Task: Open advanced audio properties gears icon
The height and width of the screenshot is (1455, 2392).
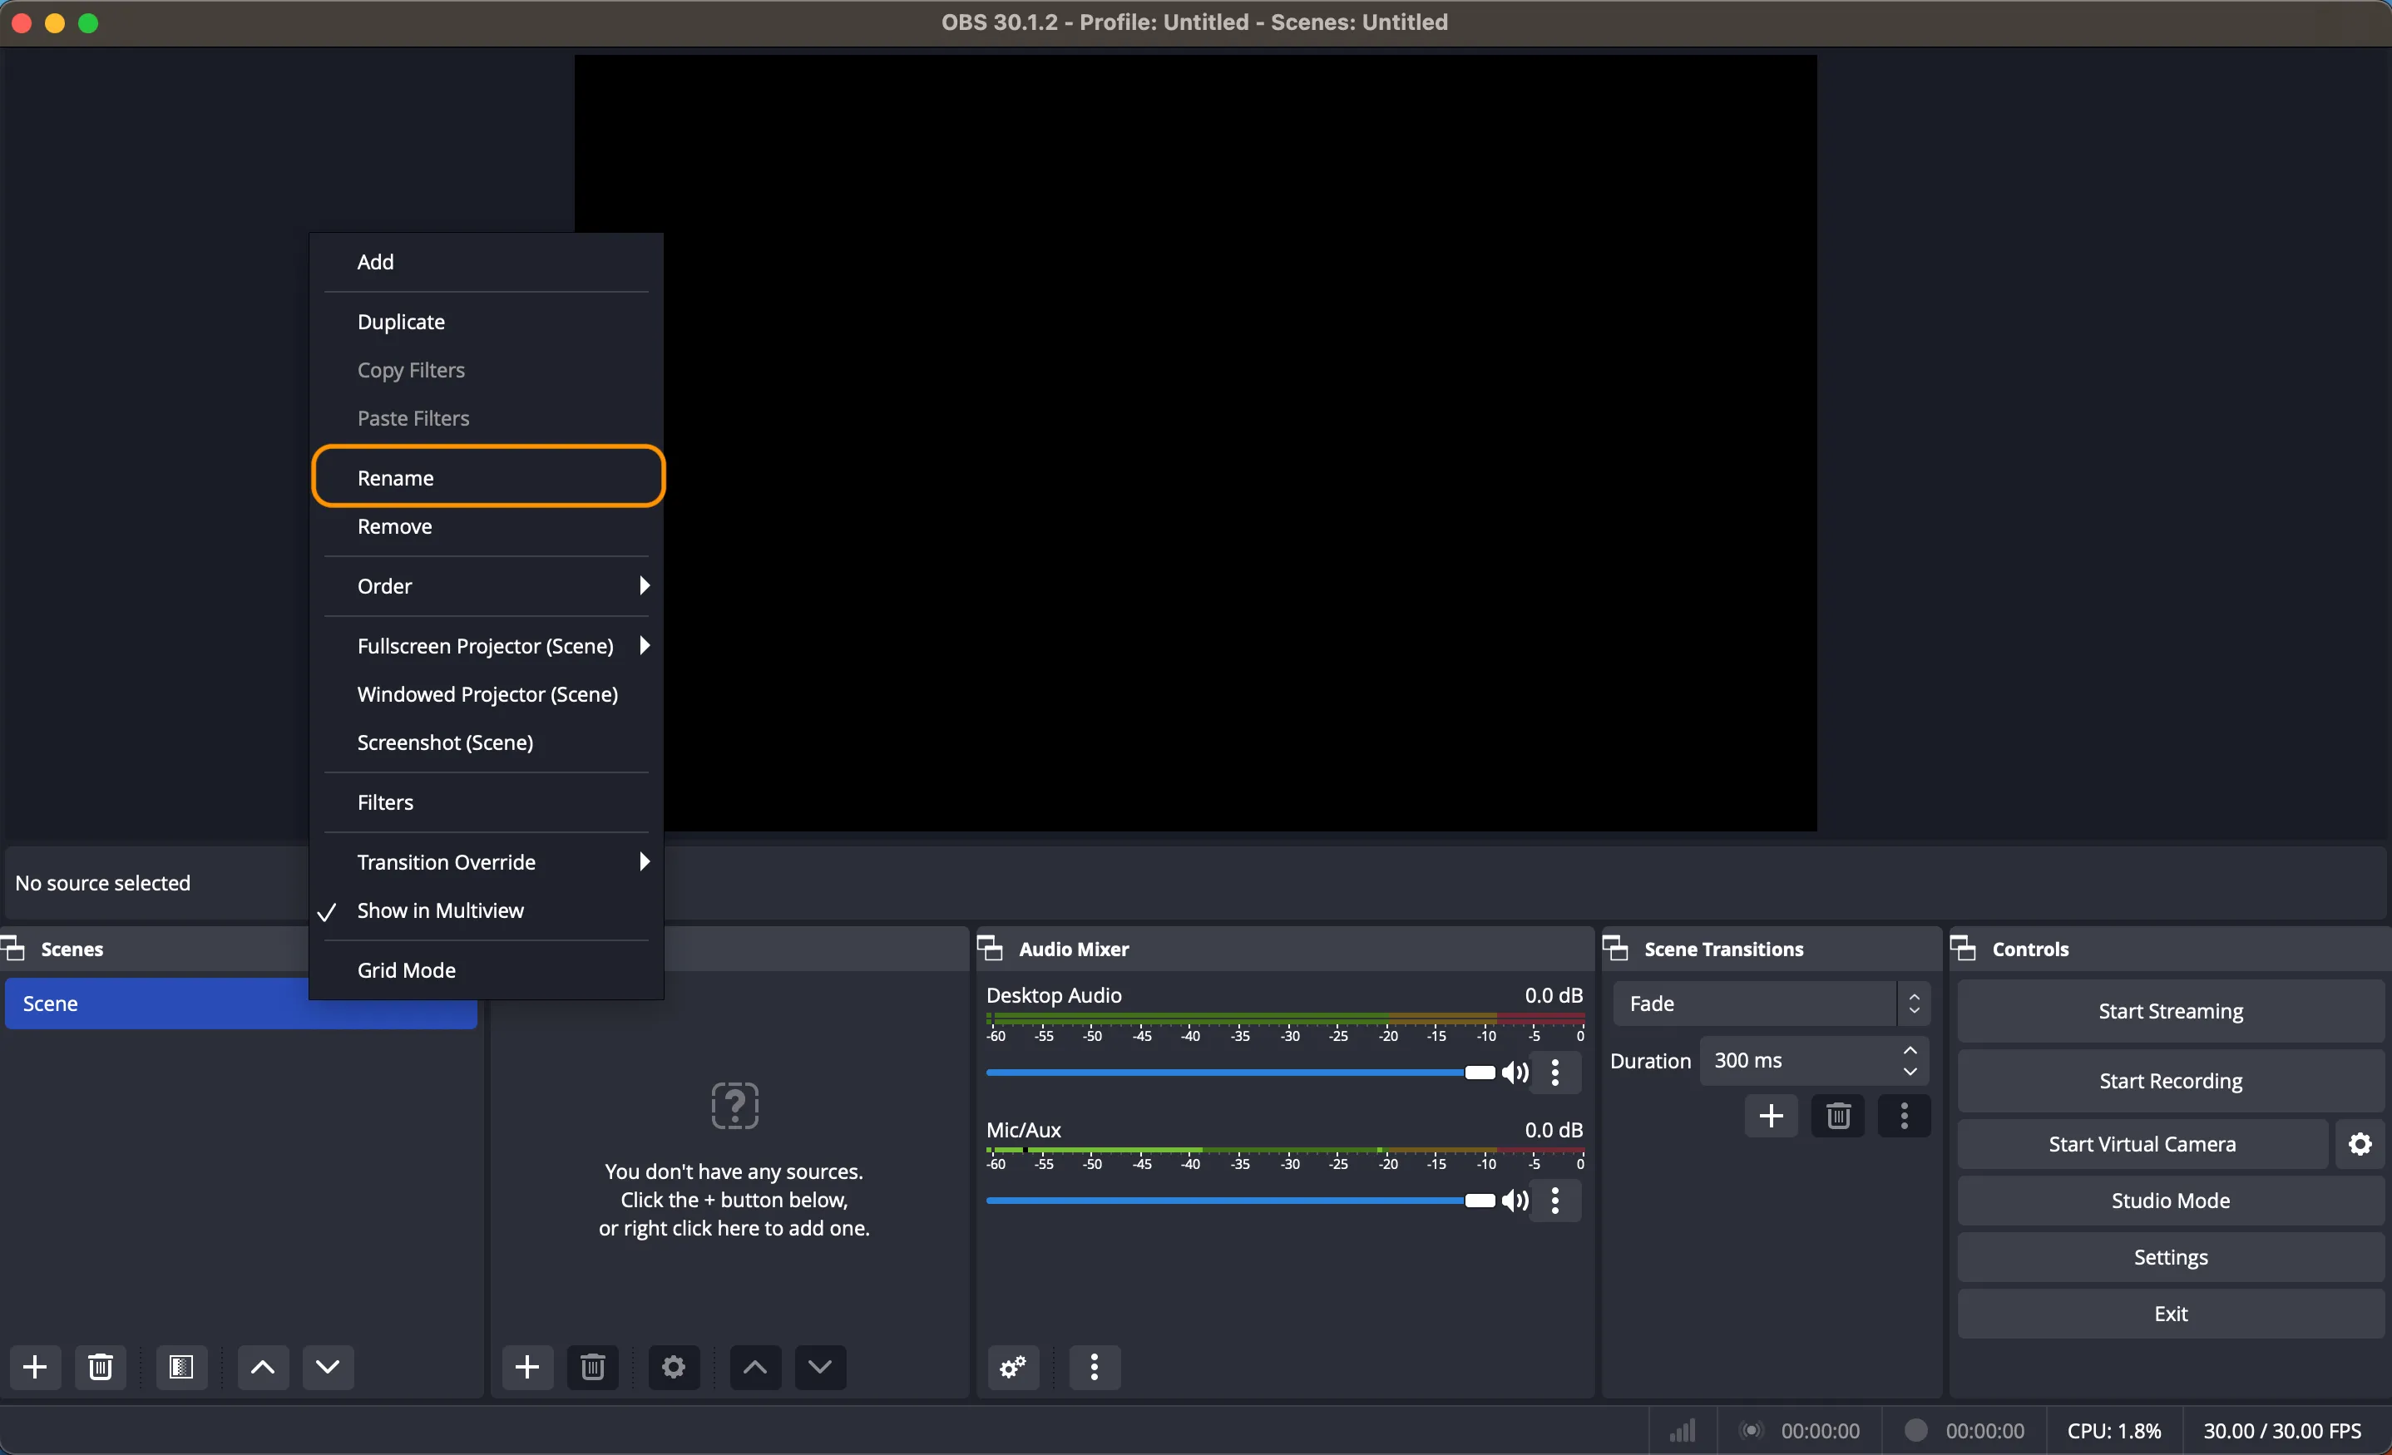Action: click(x=1012, y=1367)
